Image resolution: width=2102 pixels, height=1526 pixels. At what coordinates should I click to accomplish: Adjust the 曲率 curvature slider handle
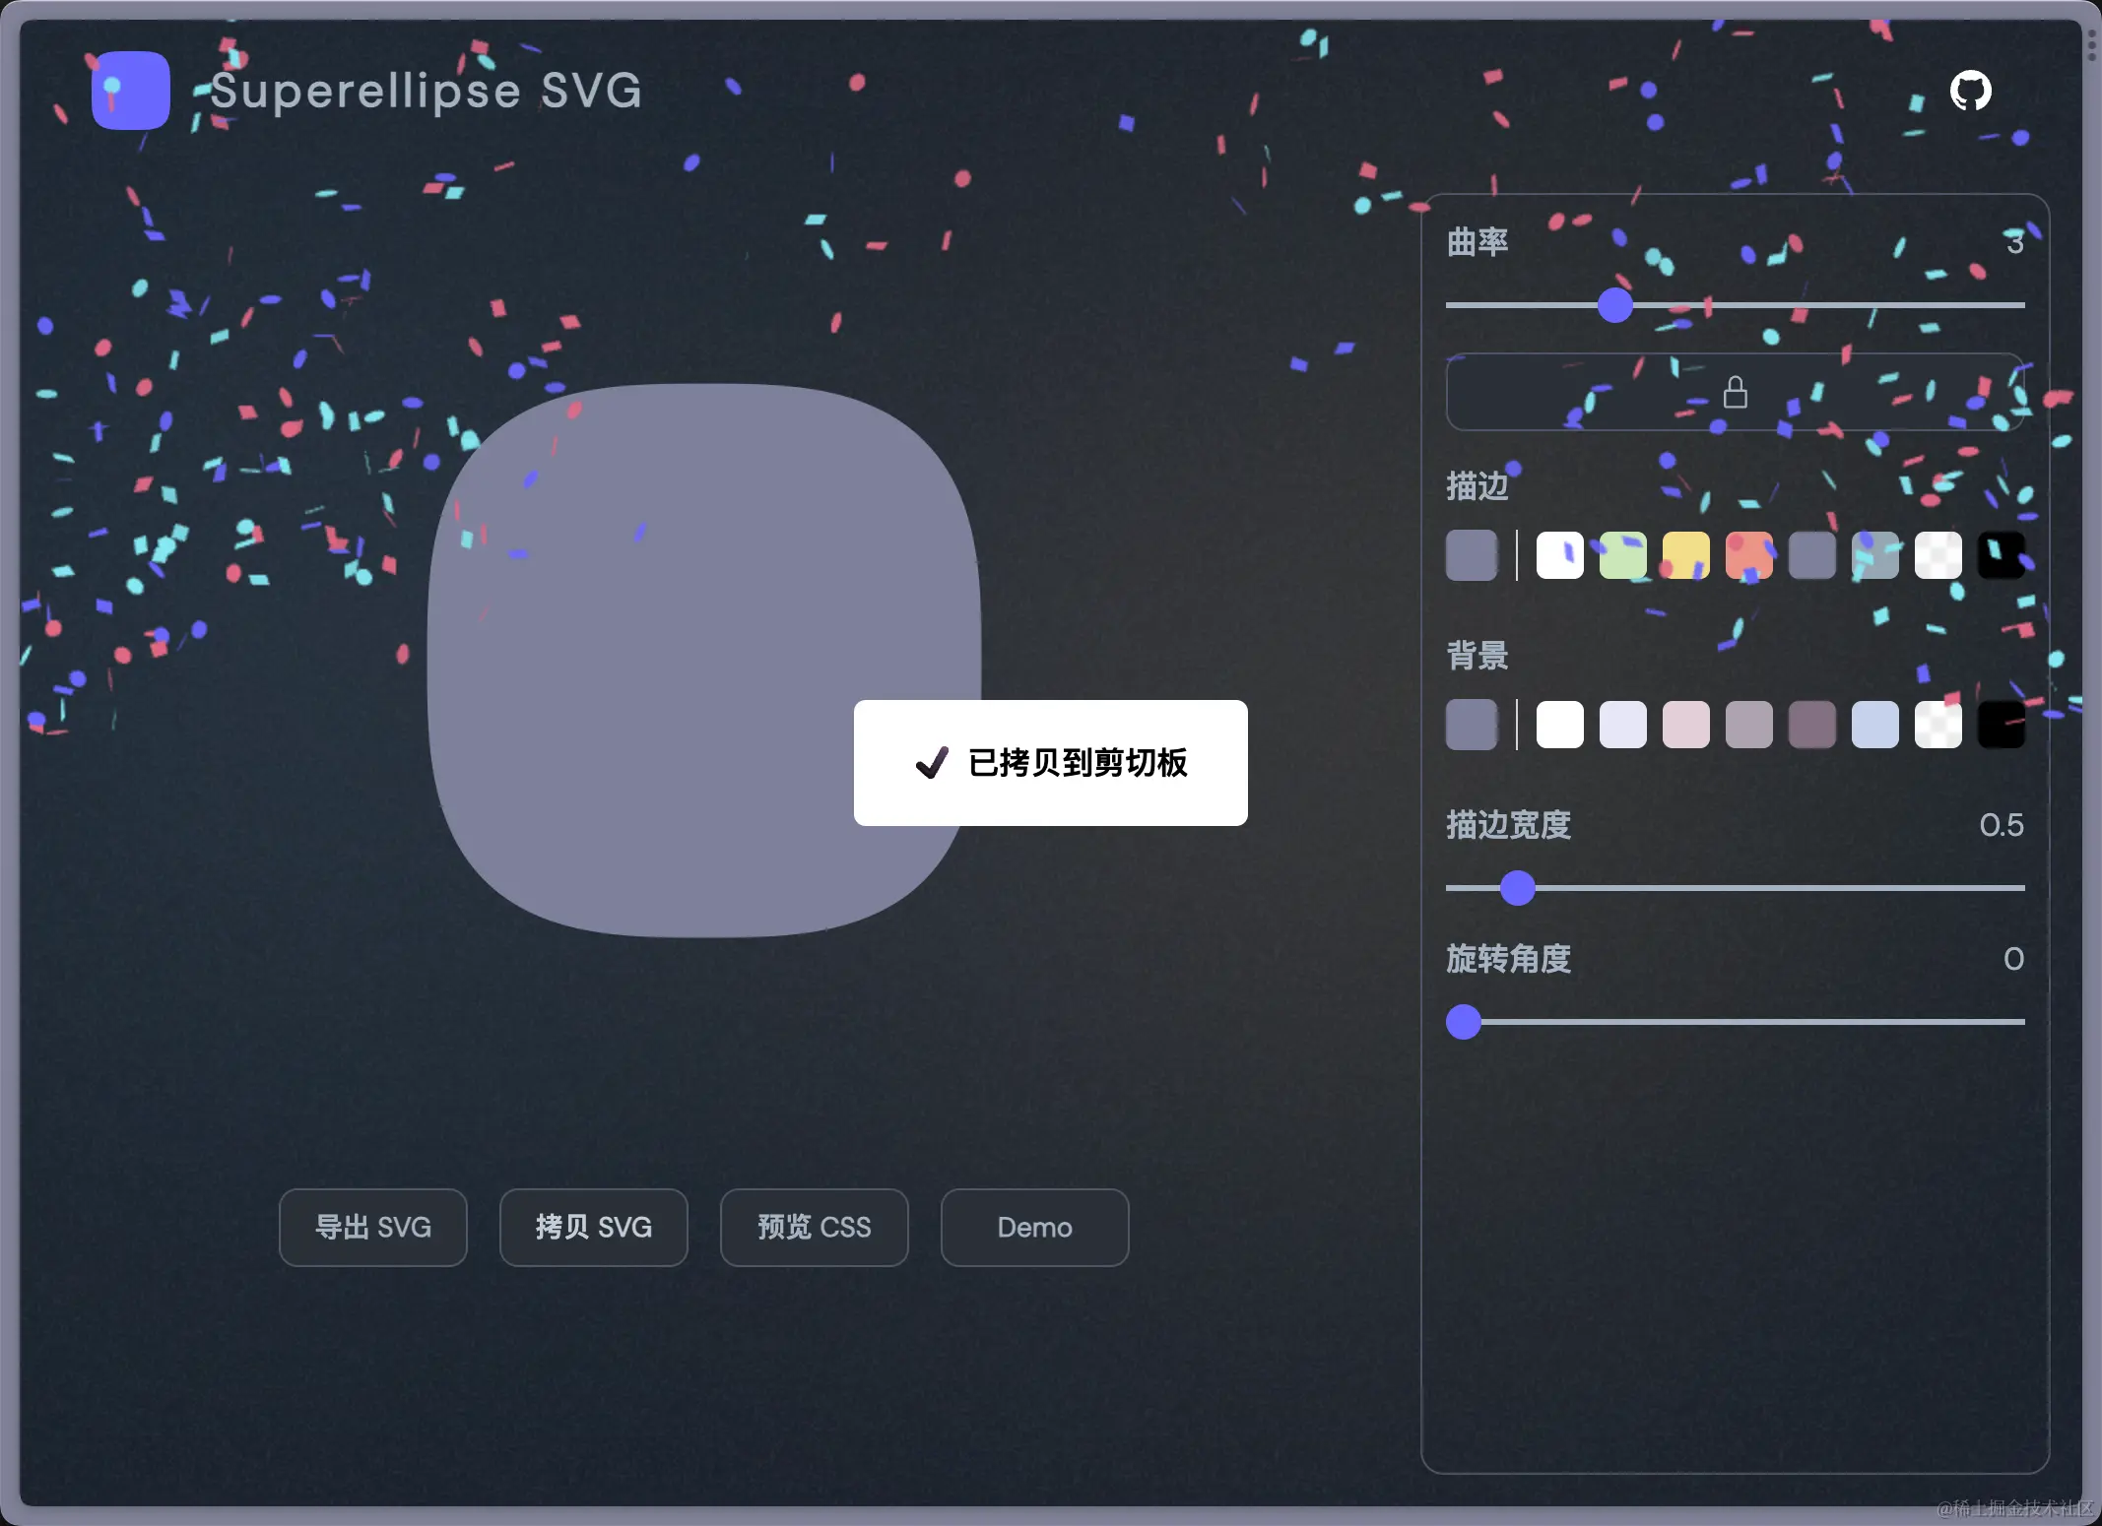click(x=1614, y=305)
